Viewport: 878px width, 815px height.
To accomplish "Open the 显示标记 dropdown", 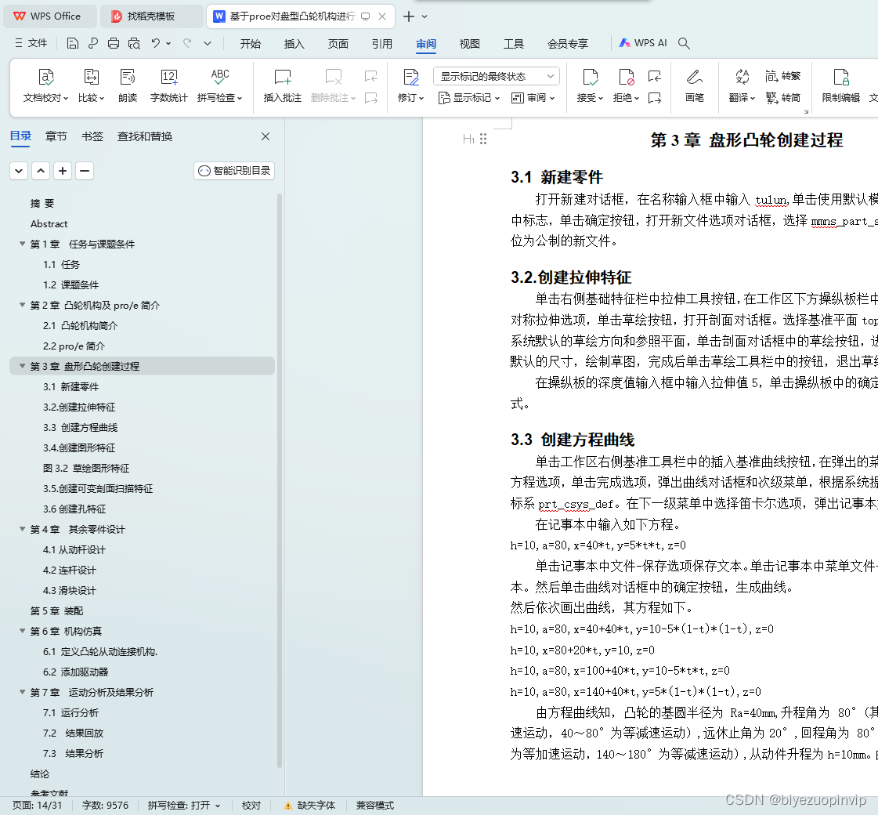I will [x=468, y=98].
